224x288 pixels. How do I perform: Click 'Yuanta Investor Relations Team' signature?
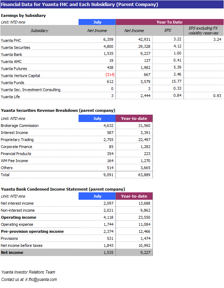(28, 272)
